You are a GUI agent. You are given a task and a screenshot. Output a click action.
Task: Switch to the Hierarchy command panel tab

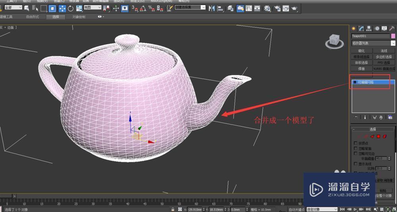pyautogui.click(x=369, y=28)
